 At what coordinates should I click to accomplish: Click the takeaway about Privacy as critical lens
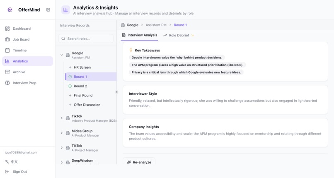[186, 72]
